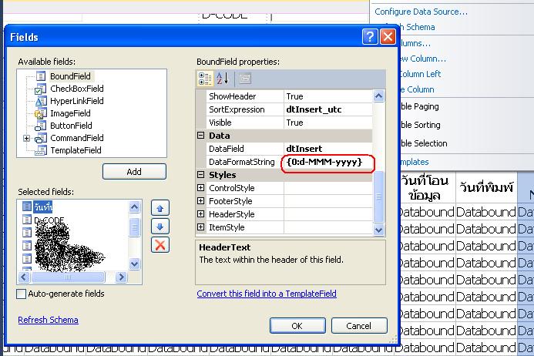The width and height of the screenshot is (534, 356).
Task: Select ImageField in Available fields
Action: point(70,113)
